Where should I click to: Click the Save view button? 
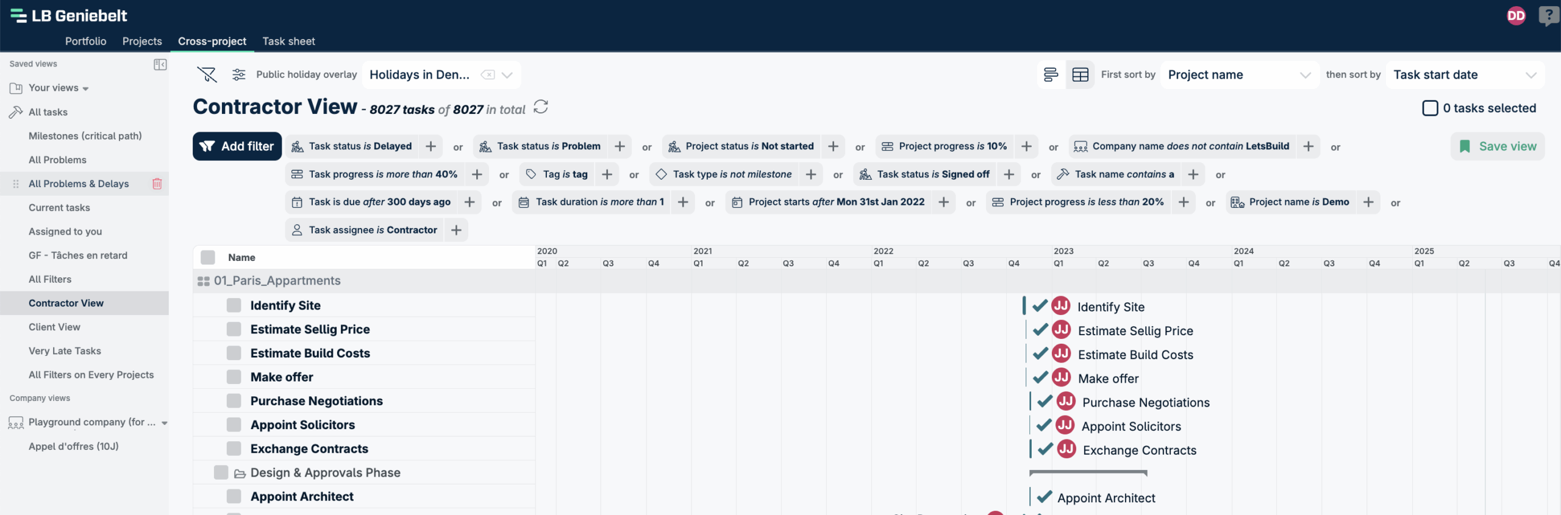1497,146
